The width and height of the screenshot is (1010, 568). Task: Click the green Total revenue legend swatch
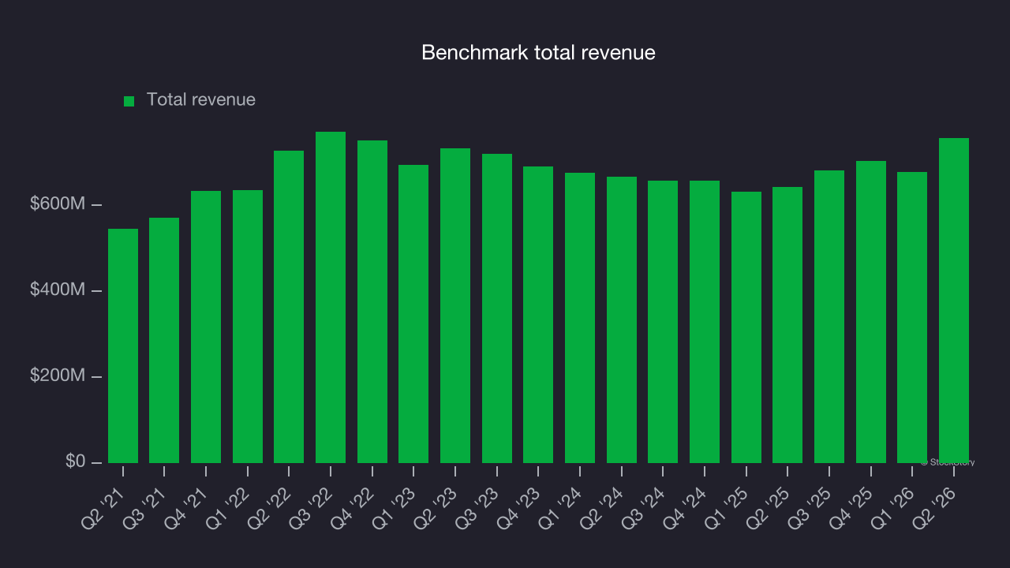pos(129,101)
